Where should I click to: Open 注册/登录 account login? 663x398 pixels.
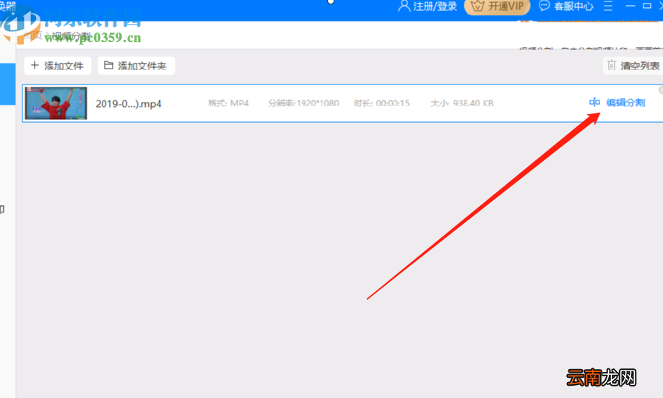tap(435, 7)
